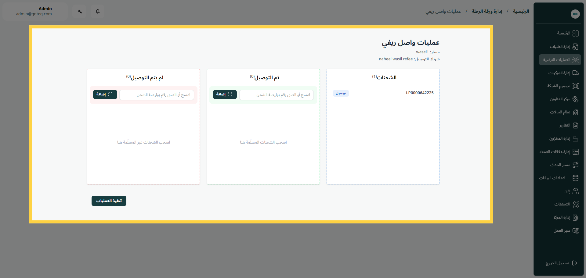Image resolution: width=586 pixels, height=278 pixels.
Task: Open التقارير reports chart icon
Action: tap(575, 125)
